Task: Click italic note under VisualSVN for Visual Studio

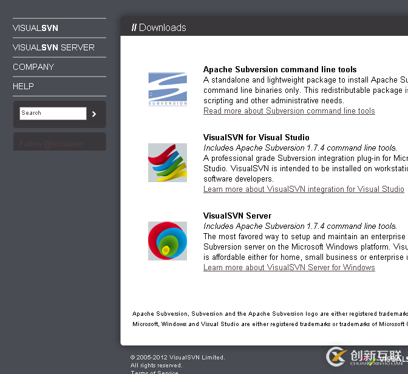Action: tap(301, 148)
